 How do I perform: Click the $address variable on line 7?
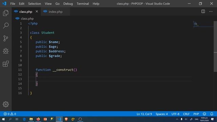56,51
